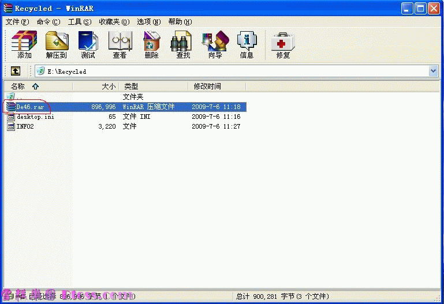Open the 选项(N) menu
This screenshot has height=304, width=444.
[x=148, y=22]
